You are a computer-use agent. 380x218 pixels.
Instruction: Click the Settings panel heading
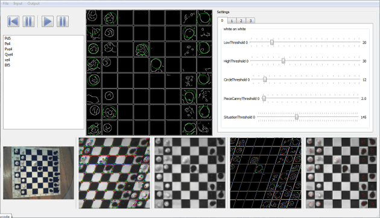[223, 12]
